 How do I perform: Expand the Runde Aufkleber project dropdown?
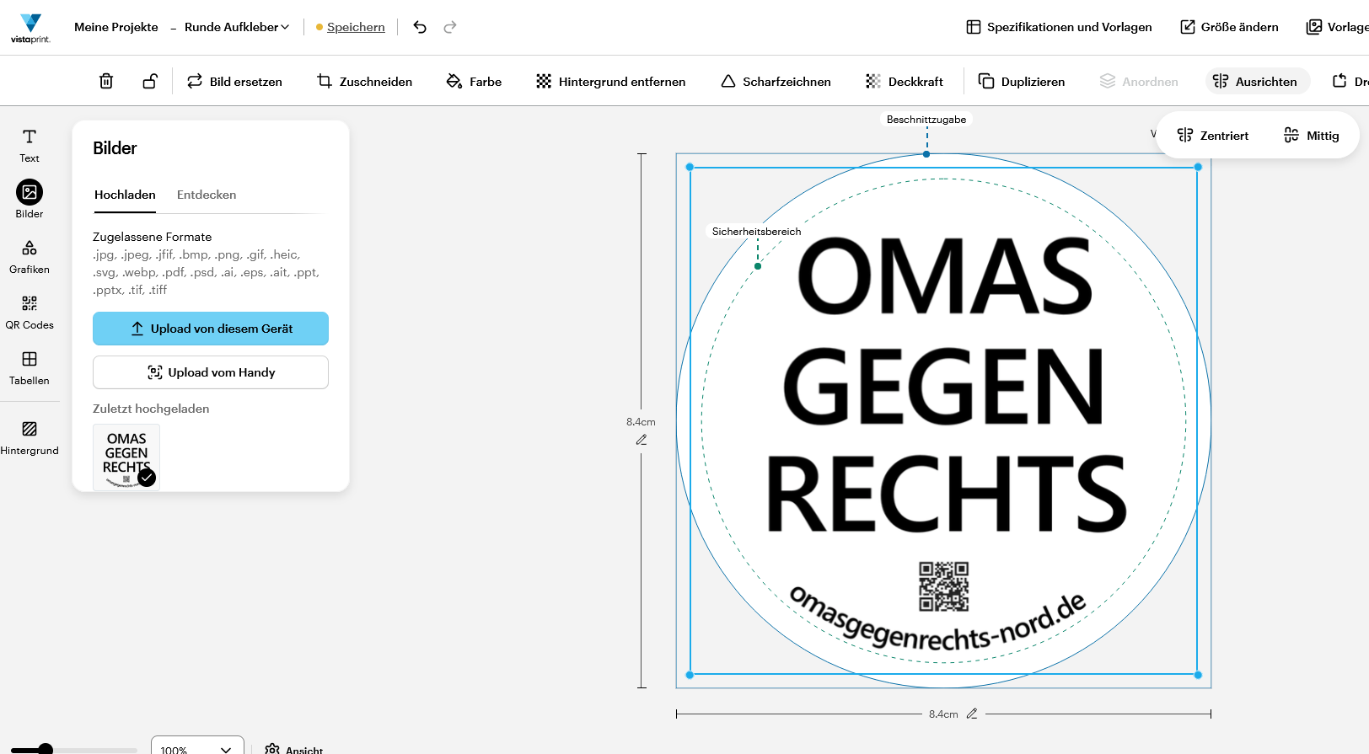[237, 27]
